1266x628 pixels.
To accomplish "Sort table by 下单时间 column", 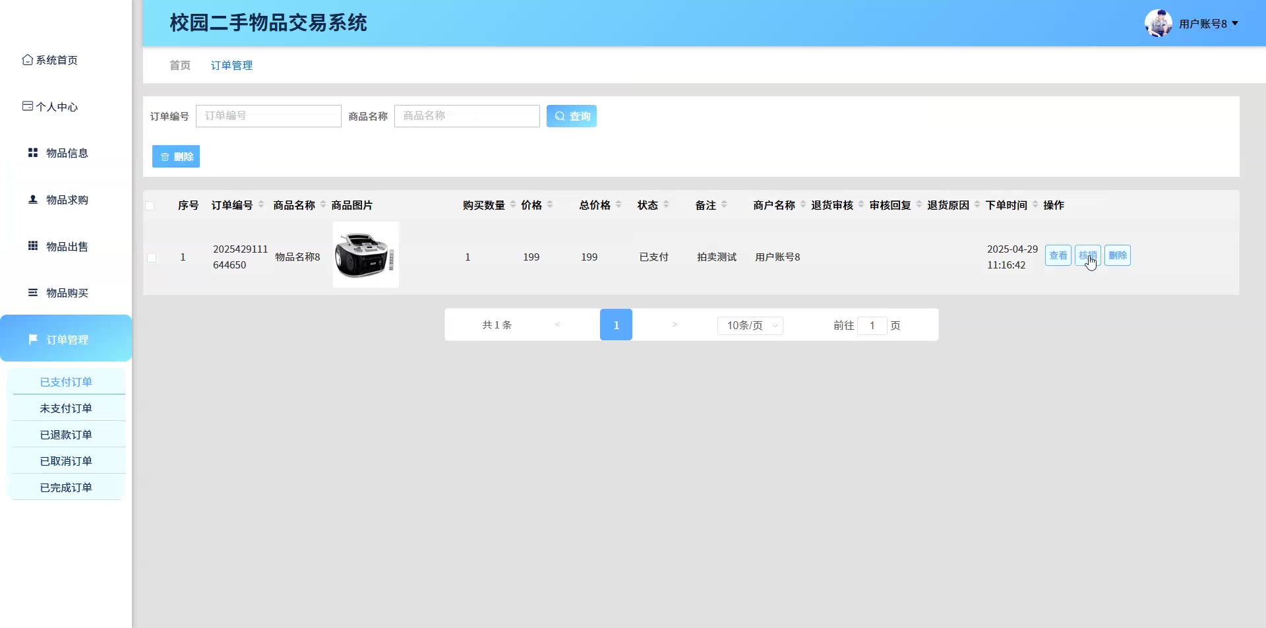I will click(x=1035, y=205).
